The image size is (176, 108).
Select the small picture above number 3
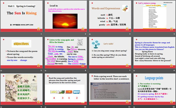pos(61,92)
